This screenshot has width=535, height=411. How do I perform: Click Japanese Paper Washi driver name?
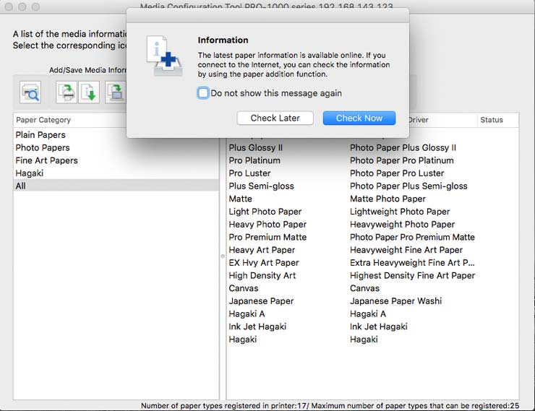395,301
